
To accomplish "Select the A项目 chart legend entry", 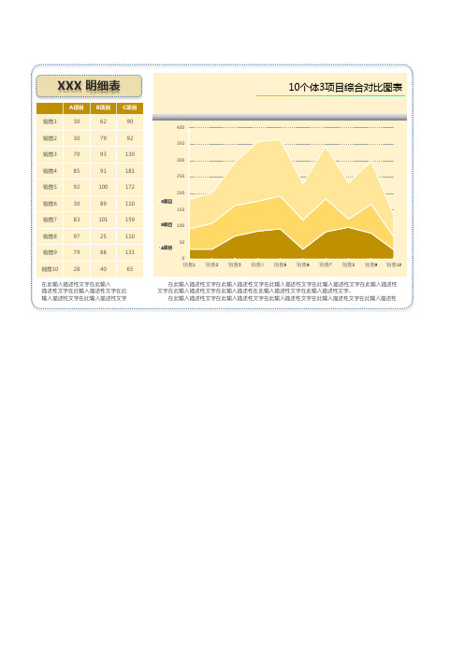I will pos(167,248).
